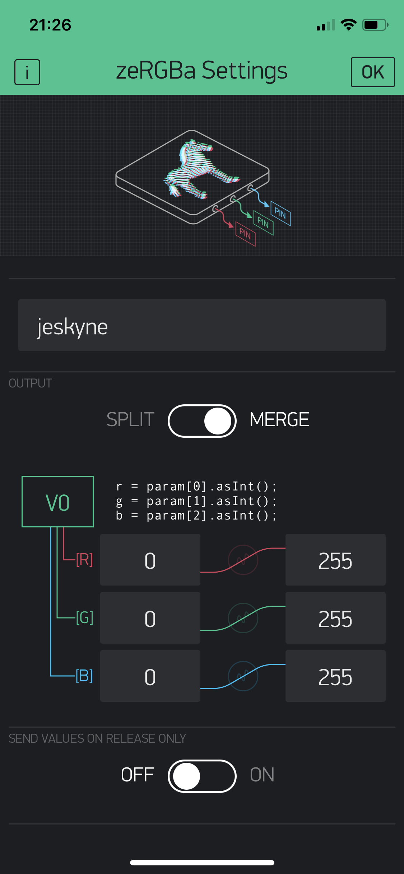Image resolution: width=404 pixels, height=874 pixels.
Task: Tap the cellular signal bars icon
Action: click(326, 25)
